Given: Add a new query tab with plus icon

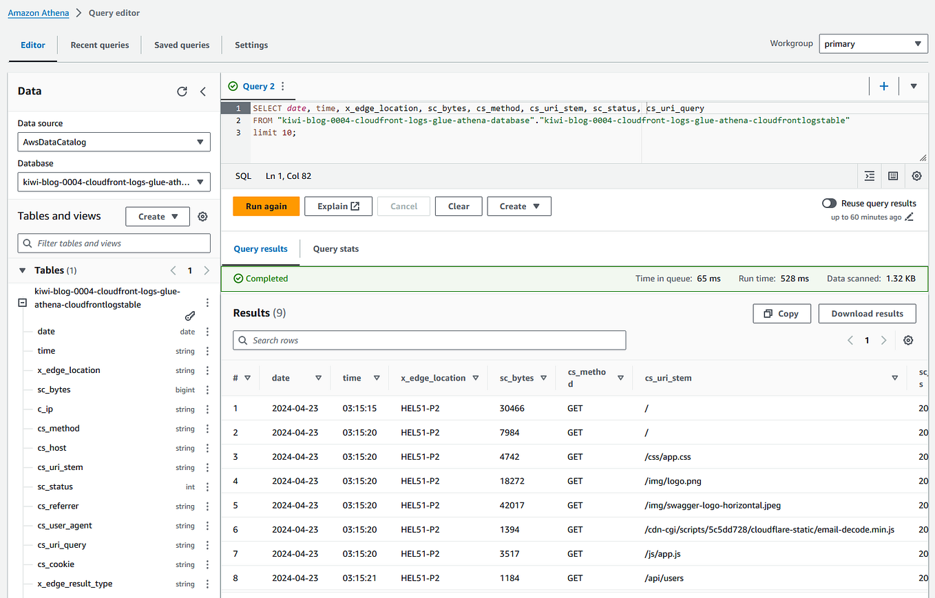Looking at the screenshot, I should (883, 86).
